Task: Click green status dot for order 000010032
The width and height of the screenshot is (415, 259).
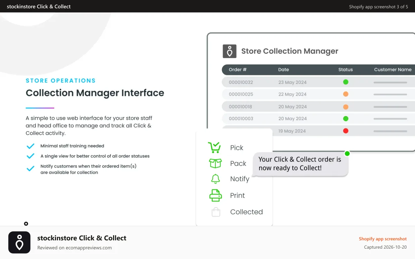Action: 345,82
